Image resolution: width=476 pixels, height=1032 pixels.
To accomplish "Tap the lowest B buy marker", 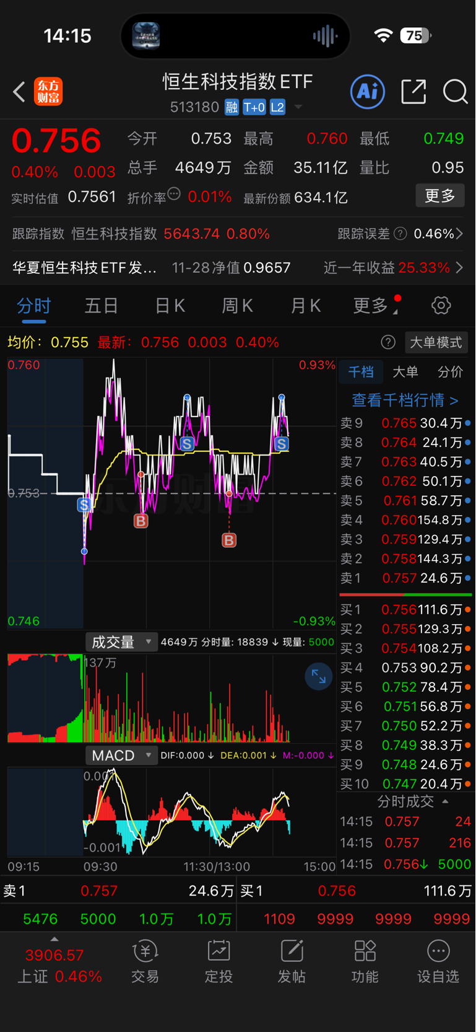I will click(229, 540).
